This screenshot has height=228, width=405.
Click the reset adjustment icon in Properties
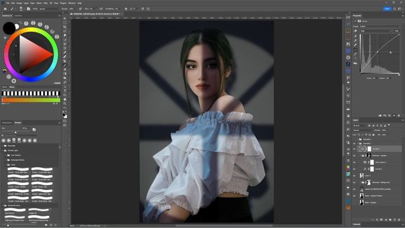(x=390, y=115)
